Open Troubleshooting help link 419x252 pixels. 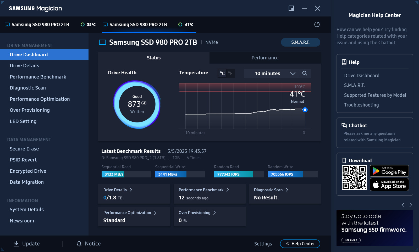pyautogui.click(x=361, y=105)
